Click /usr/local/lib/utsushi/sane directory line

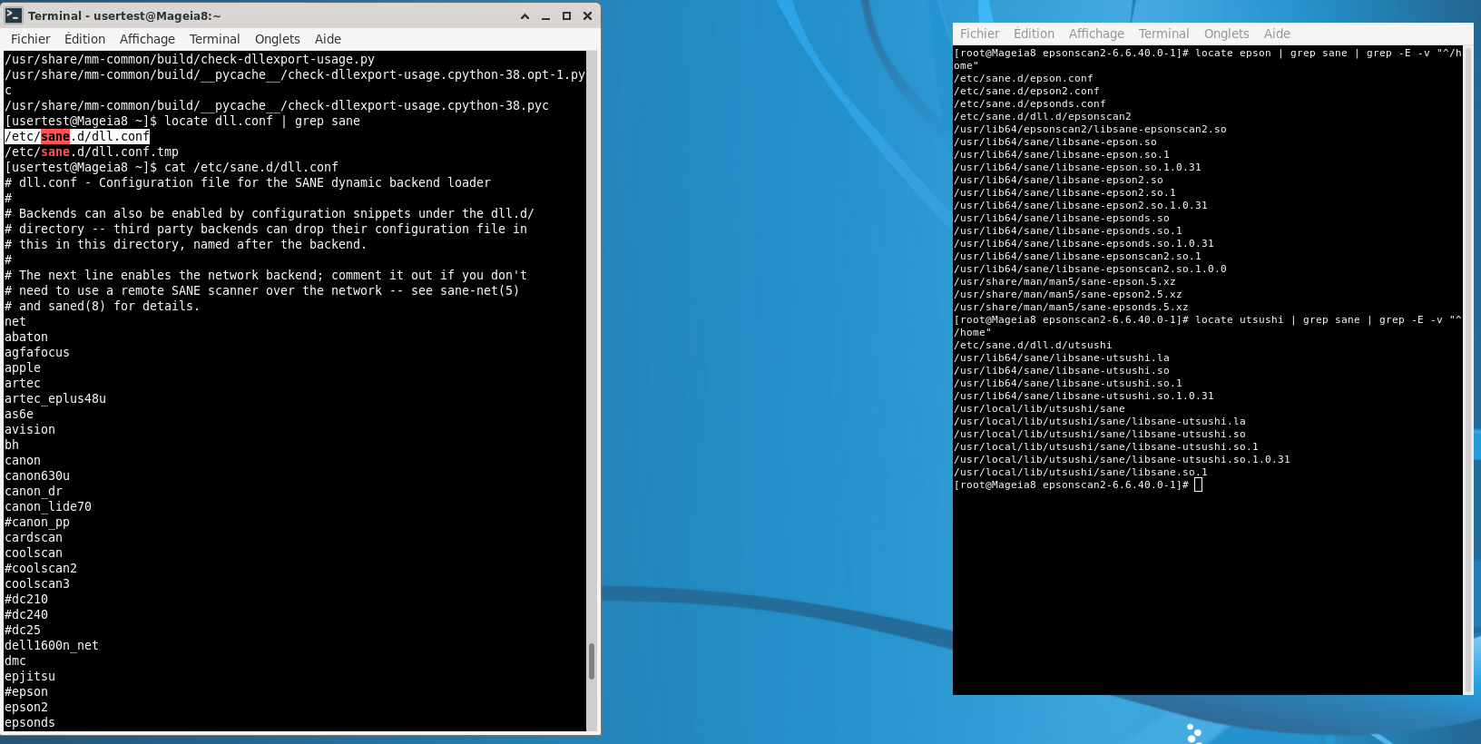point(1039,408)
